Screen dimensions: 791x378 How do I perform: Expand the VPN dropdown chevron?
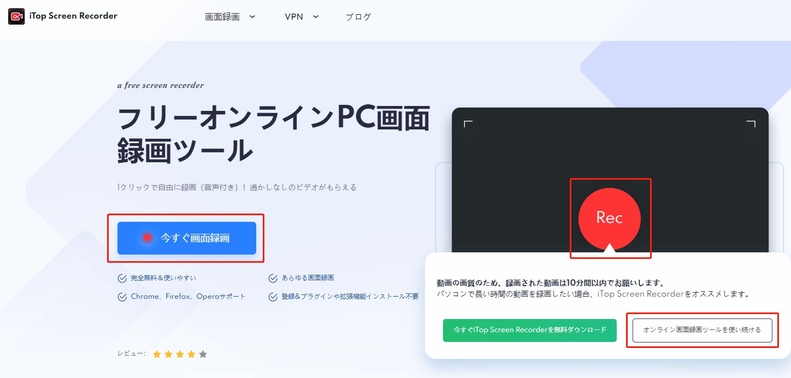click(315, 16)
